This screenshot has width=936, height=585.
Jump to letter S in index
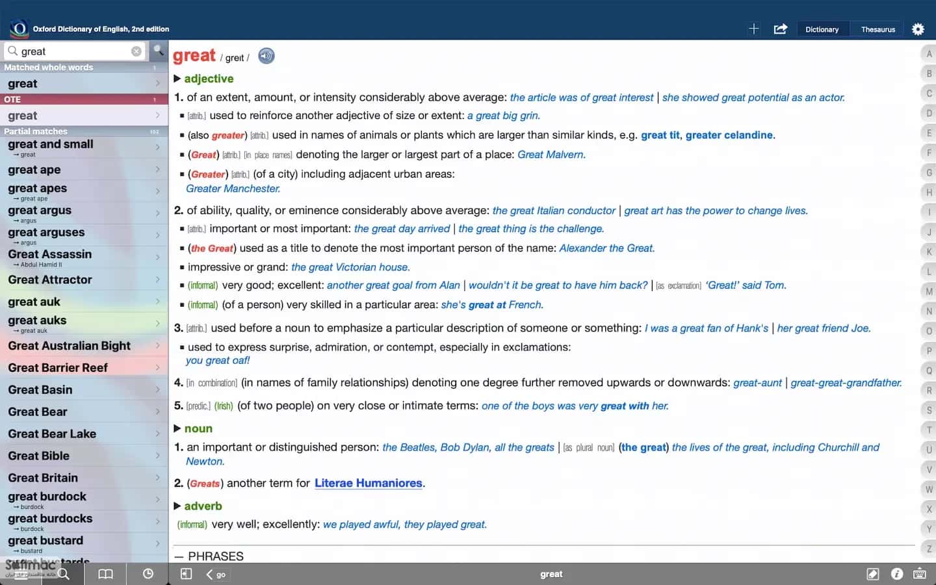(929, 410)
